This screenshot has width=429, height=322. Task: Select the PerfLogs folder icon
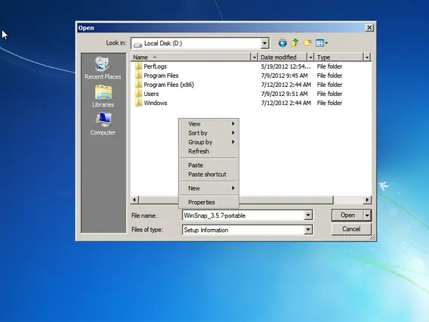[x=138, y=67]
